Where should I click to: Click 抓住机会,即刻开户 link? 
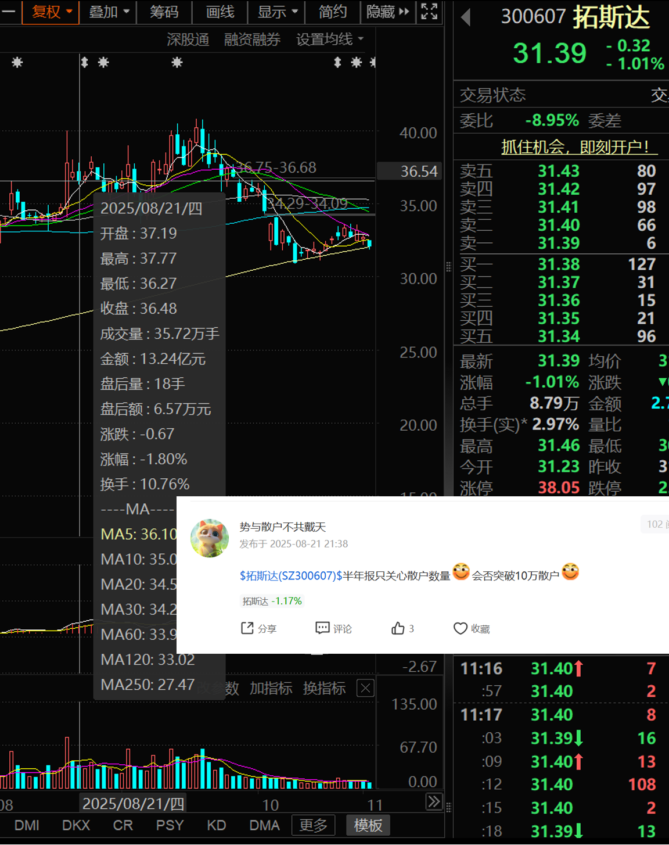click(x=579, y=147)
